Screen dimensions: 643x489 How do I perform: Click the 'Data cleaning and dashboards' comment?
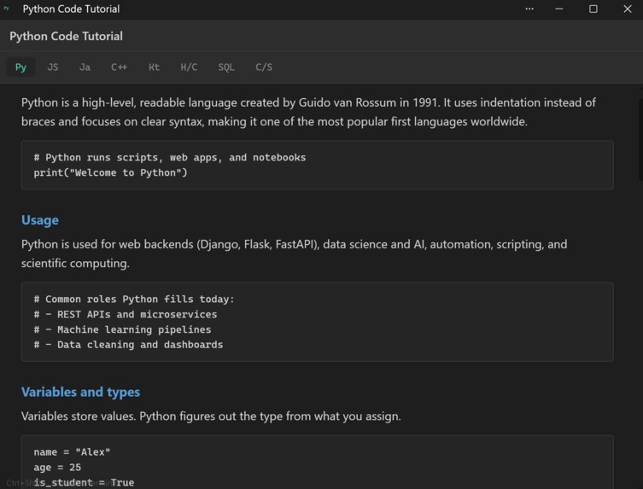(x=128, y=345)
